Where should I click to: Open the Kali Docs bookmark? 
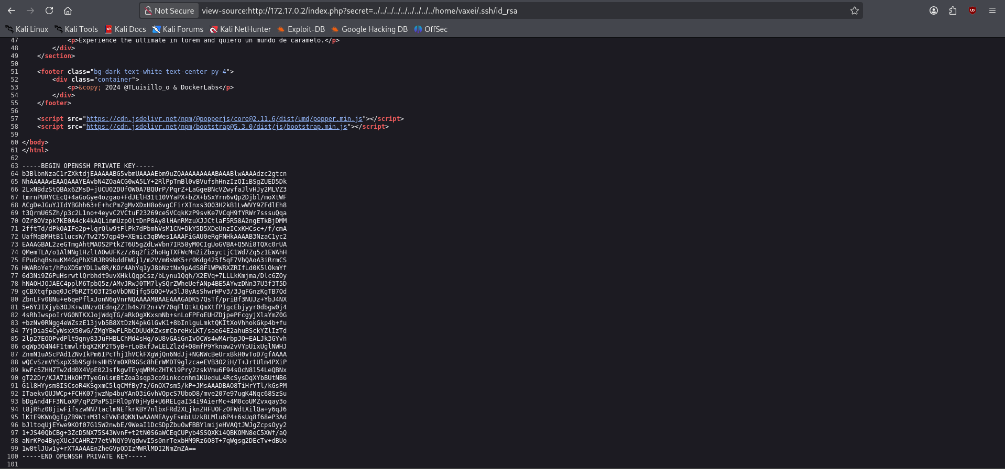[x=126, y=29]
